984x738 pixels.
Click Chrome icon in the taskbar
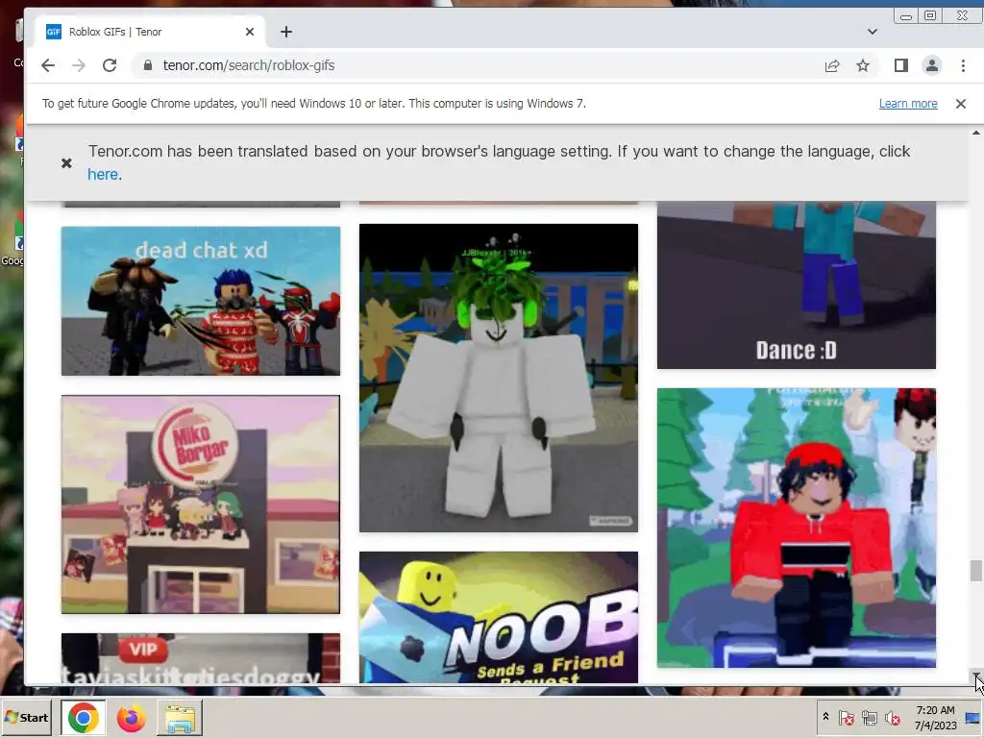click(84, 717)
